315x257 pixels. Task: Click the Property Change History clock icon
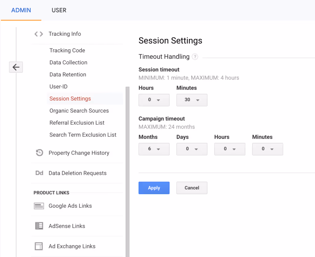[39, 153]
